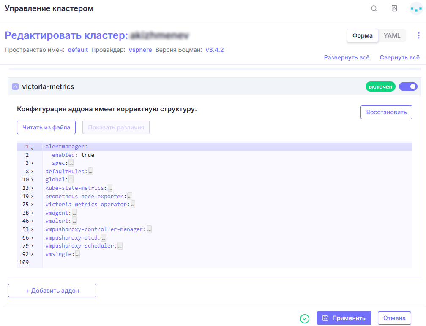Open the vsphere provider link

tap(140, 50)
